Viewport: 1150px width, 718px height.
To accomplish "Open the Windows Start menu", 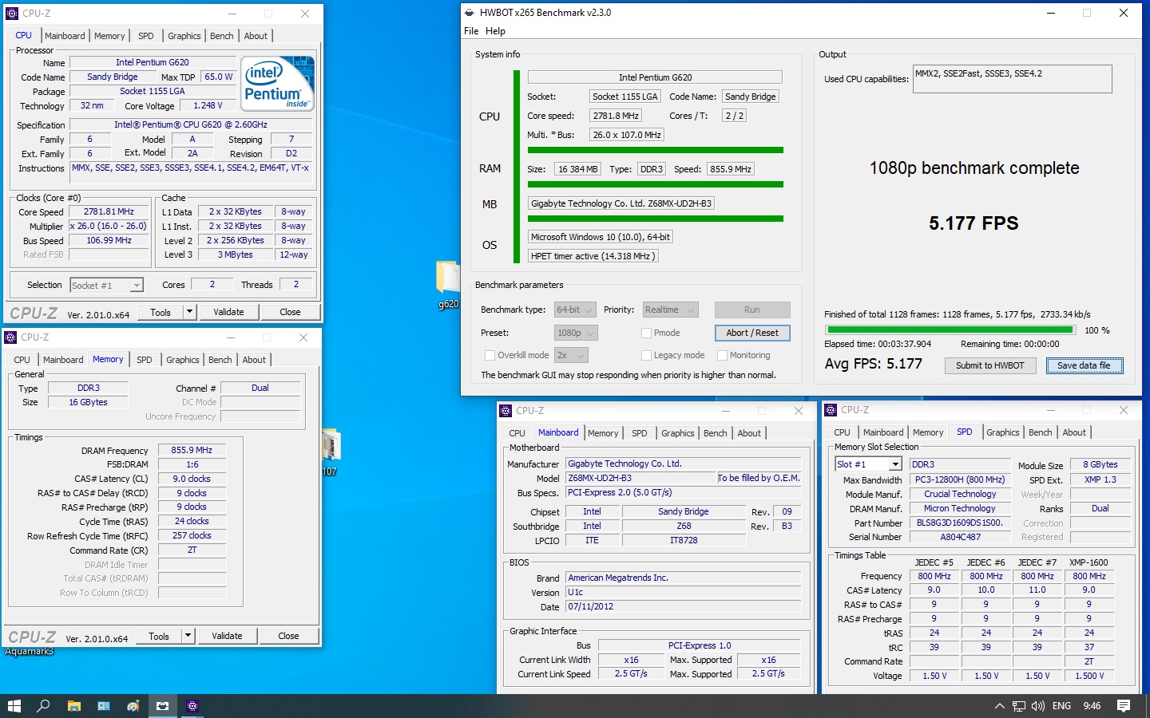I will pyautogui.click(x=14, y=706).
